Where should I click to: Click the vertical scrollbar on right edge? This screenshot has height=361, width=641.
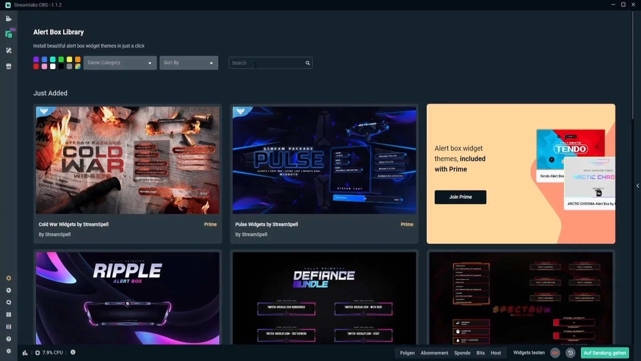[x=632, y=65]
